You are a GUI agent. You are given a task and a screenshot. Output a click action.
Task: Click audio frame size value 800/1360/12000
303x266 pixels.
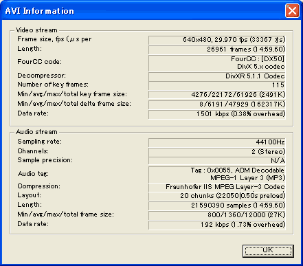[217, 215]
